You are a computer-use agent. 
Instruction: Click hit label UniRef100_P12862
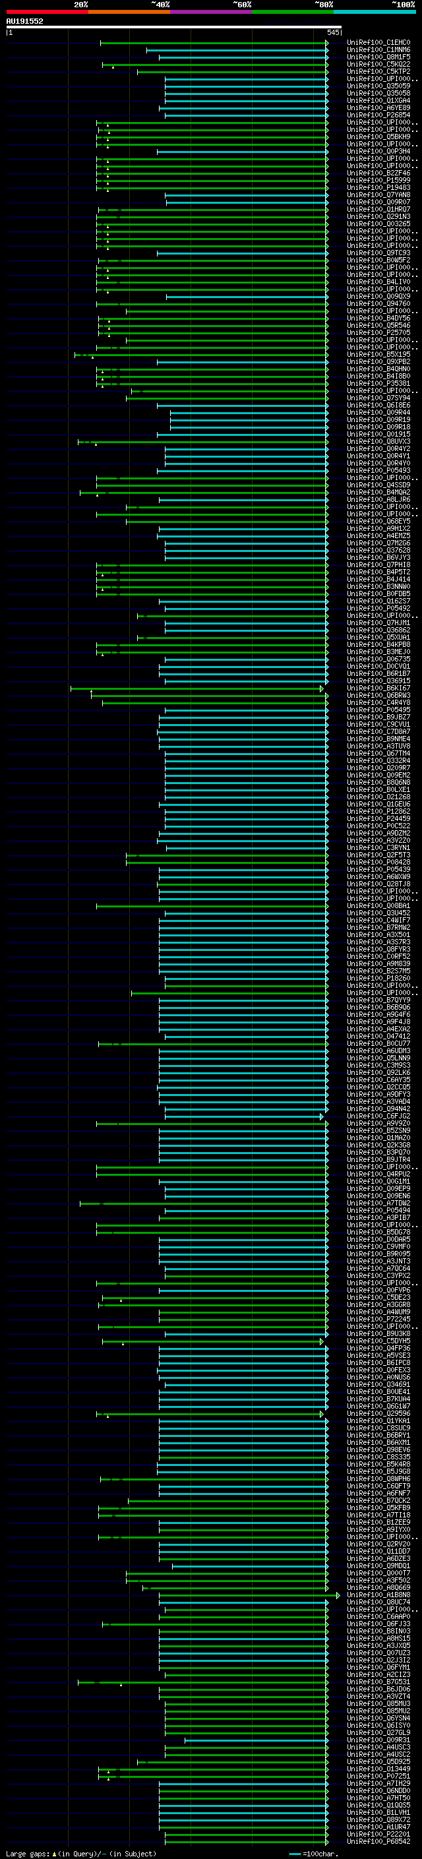click(x=378, y=811)
